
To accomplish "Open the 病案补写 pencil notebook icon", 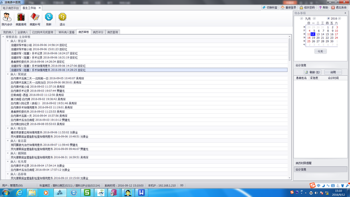I will click(x=35, y=19).
